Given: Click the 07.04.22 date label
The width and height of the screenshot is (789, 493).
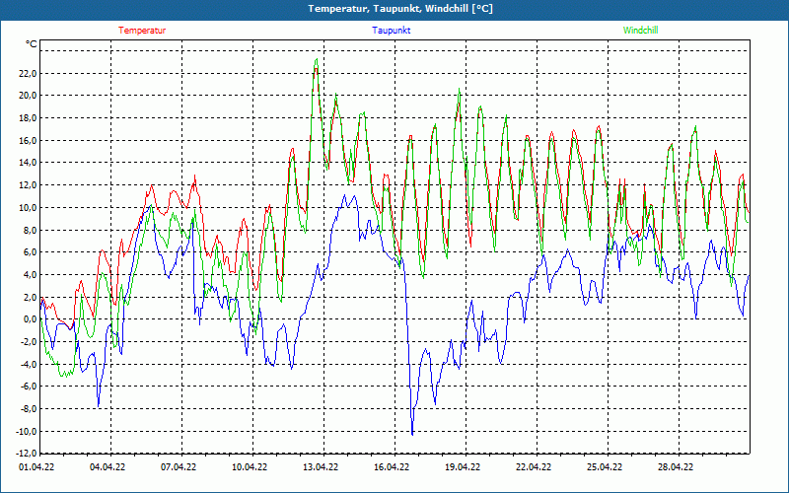Looking at the screenshot, I should click(179, 467).
